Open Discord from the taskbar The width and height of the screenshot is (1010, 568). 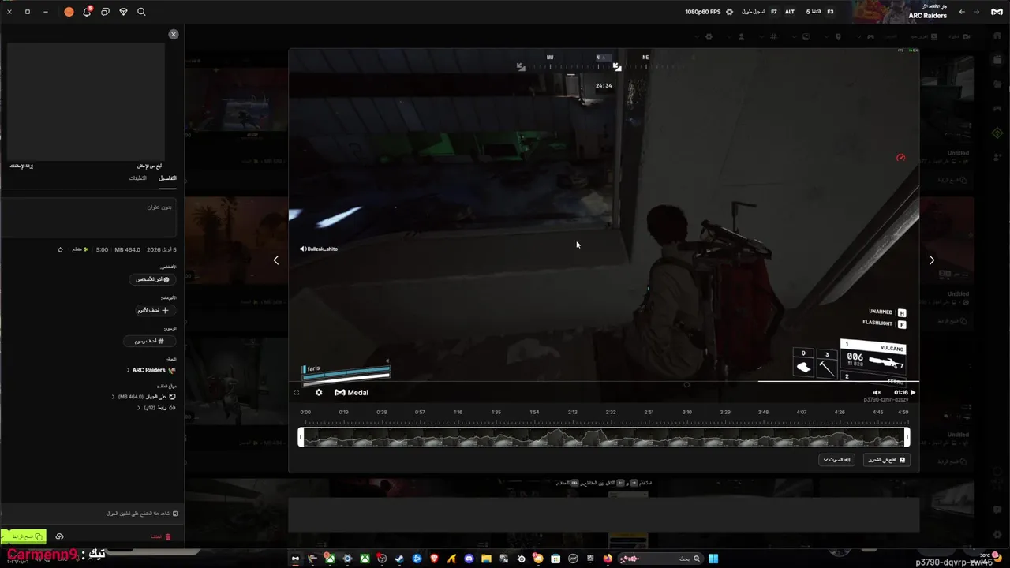(469, 559)
